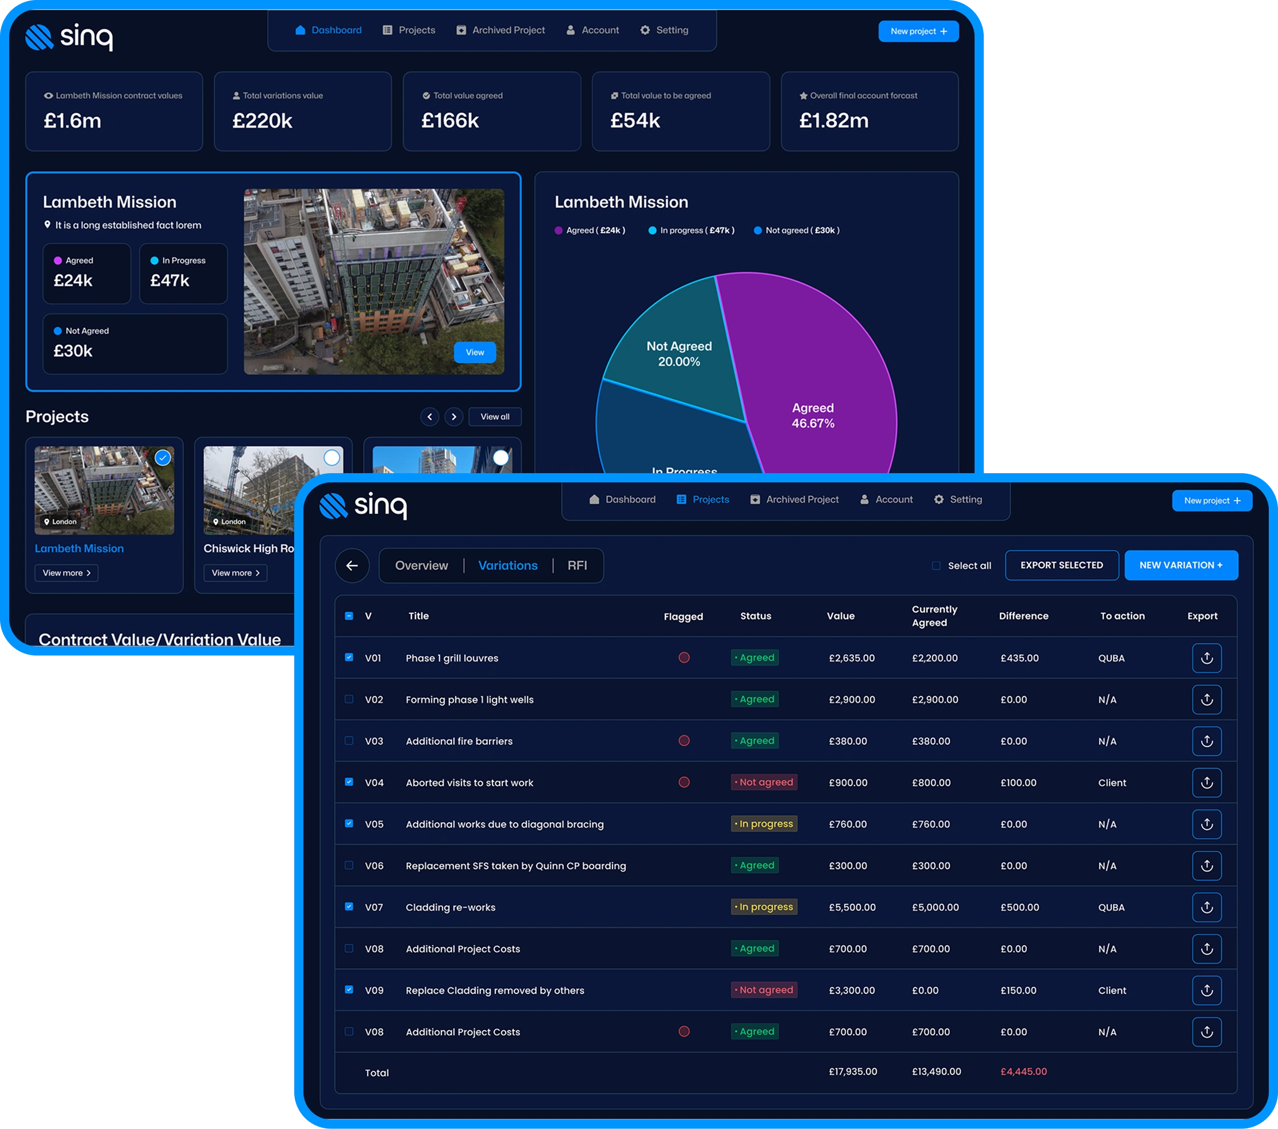
Task: Export row V04 Aborted visits to start work
Action: [x=1207, y=782]
